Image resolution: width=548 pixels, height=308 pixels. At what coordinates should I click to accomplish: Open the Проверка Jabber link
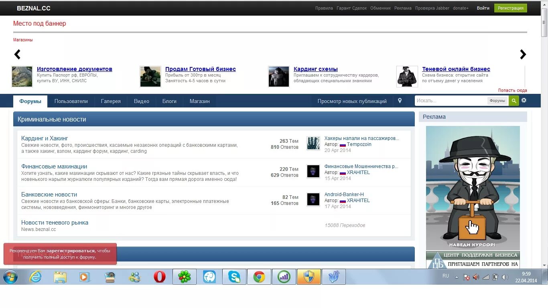432,8
